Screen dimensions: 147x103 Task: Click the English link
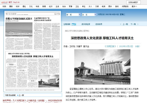coord(16,2)
